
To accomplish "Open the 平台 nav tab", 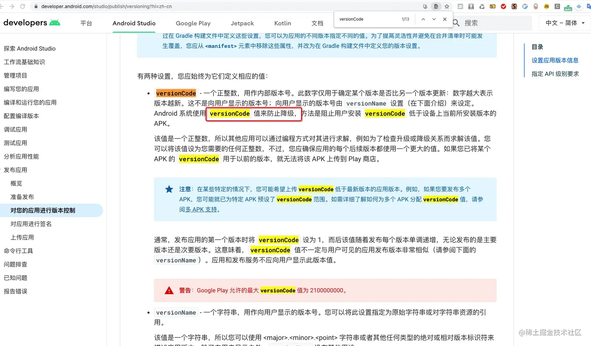I will pyautogui.click(x=86, y=23).
